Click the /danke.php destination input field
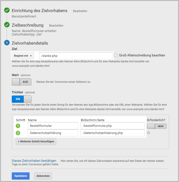 [76, 56]
